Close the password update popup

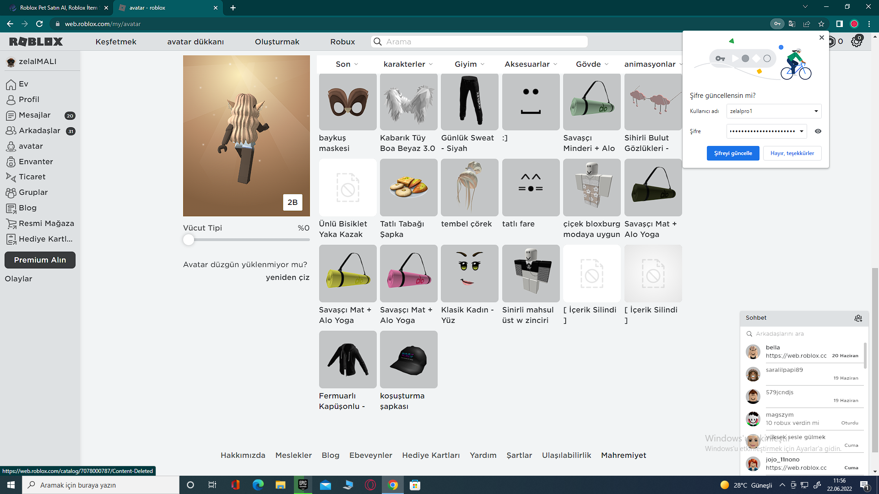[821, 38]
